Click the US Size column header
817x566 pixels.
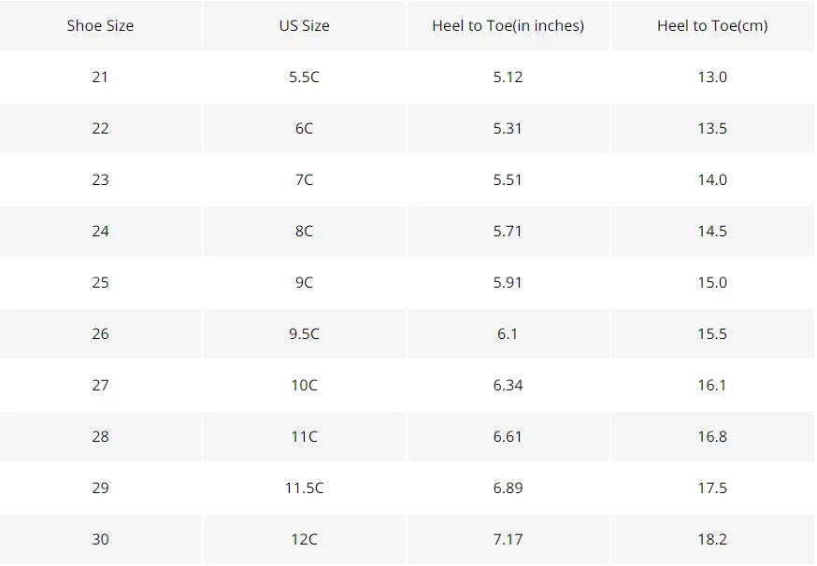(x=305, y=25)
